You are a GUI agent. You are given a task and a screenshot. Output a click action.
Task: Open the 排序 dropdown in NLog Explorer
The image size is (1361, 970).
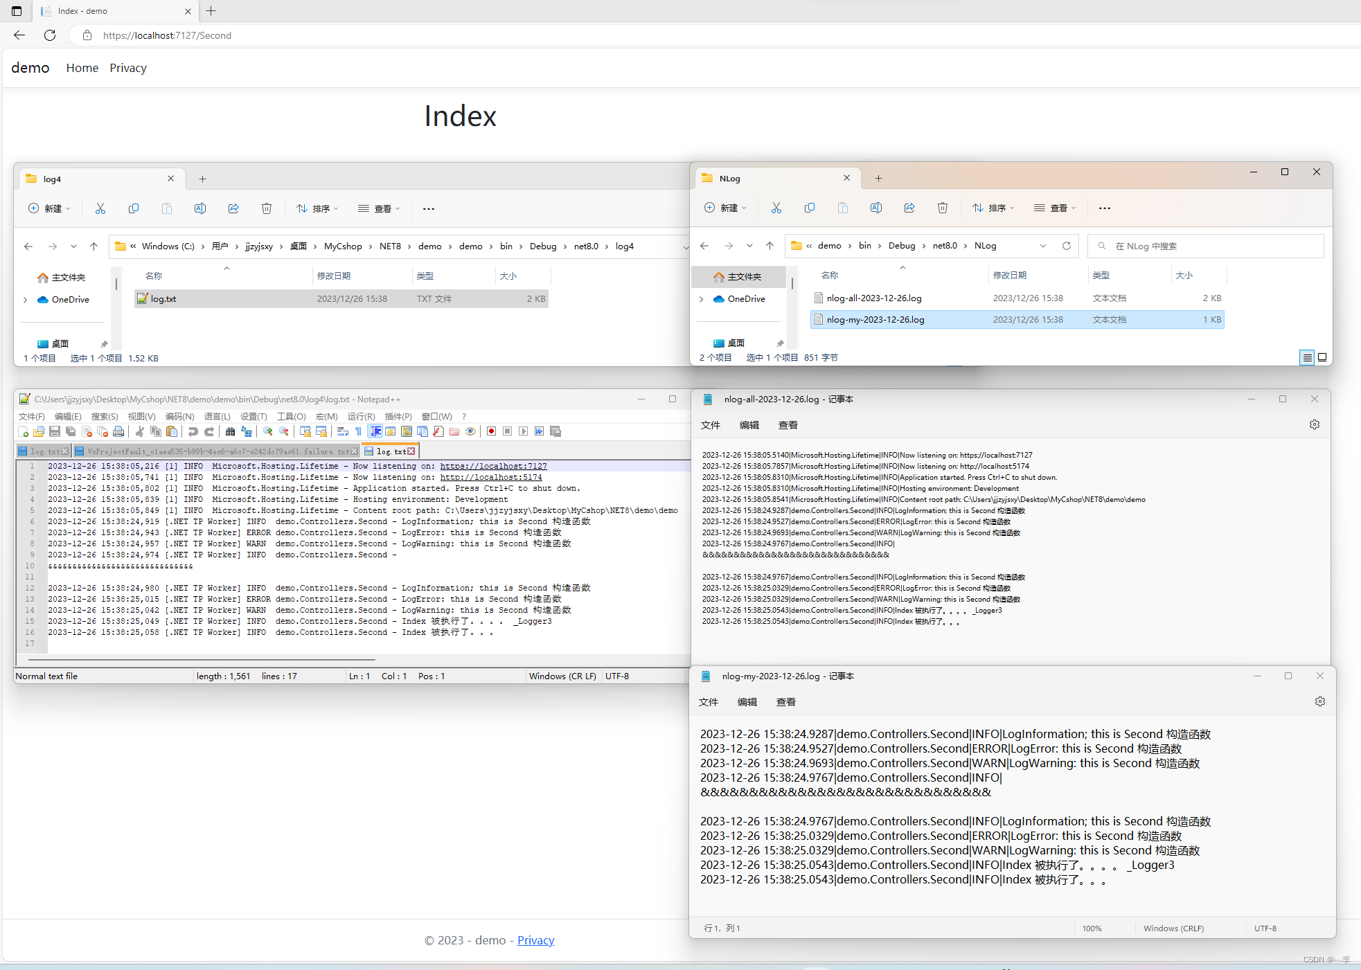click(x=993, y=208)
